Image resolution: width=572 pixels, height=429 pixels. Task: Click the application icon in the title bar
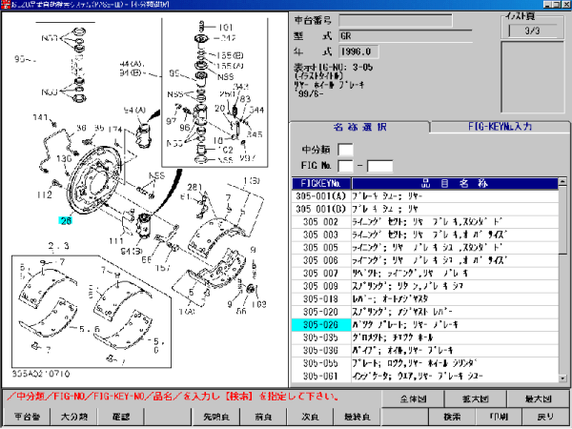(x=7, y=6)
